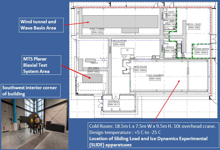Click the Vestibule ENX-10V1 room tag

click(x=113, y=105)
